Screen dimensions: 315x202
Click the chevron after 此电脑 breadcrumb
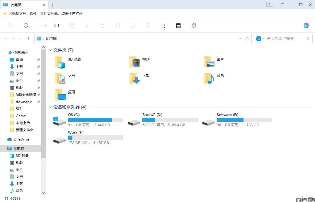[59, 39]
